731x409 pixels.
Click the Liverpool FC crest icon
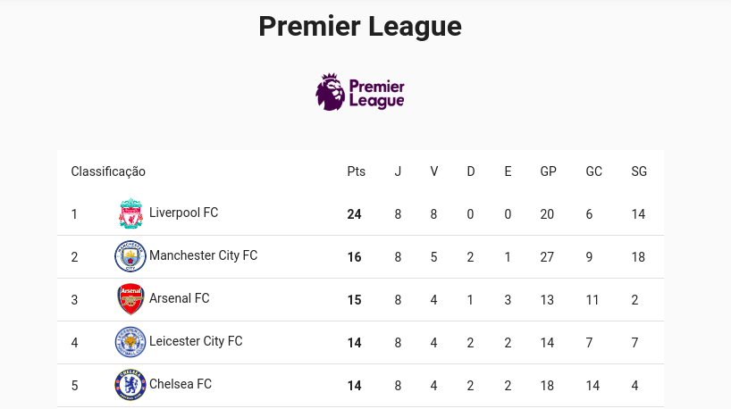[x=130, y=213]
